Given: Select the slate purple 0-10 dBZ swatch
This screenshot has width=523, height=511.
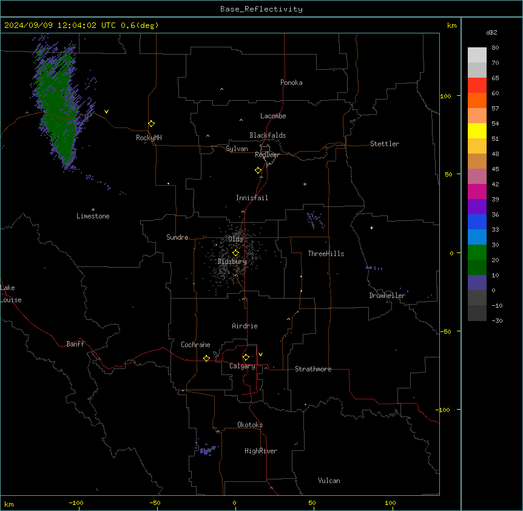Looking at the screenshot, I should (477, 283).
